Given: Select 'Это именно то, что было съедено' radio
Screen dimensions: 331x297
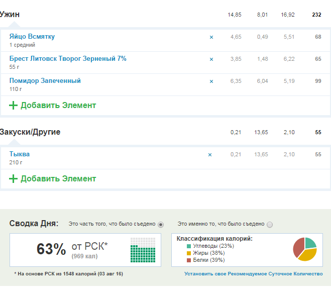Looking at the screenshot, I should [270, 225].
